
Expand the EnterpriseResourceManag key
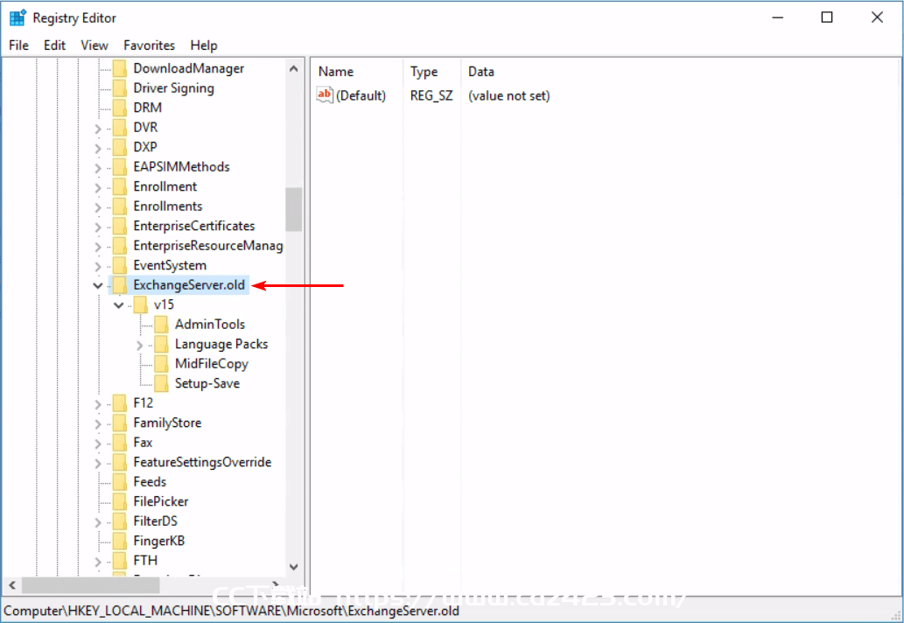[98, 247]
